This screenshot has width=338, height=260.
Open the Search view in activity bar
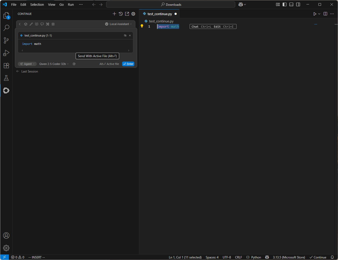[x=6, y=28]
